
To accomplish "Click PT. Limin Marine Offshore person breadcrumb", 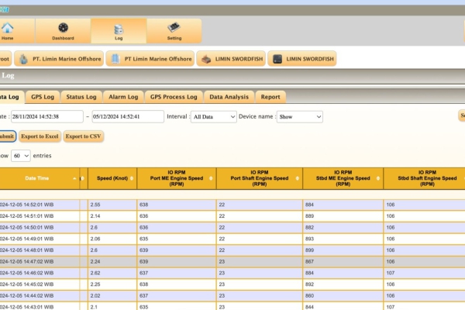I will tap(59, 59).
